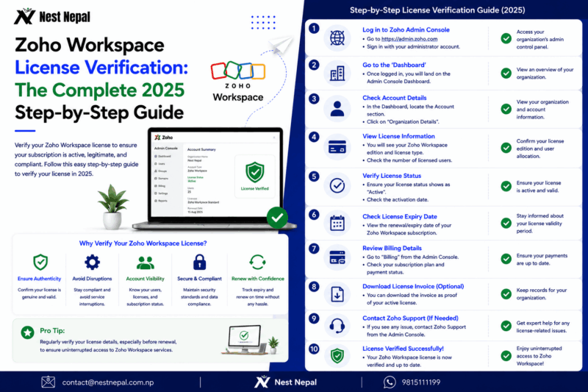Click the 'Check Account Details' heading

tap(395, 98)
